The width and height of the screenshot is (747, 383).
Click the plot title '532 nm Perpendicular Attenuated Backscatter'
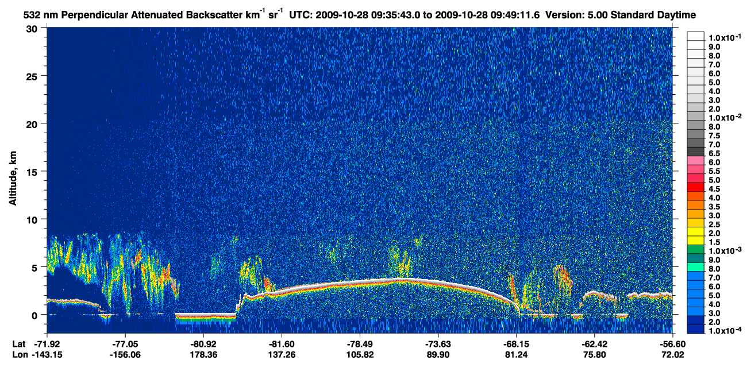[132, 14]
